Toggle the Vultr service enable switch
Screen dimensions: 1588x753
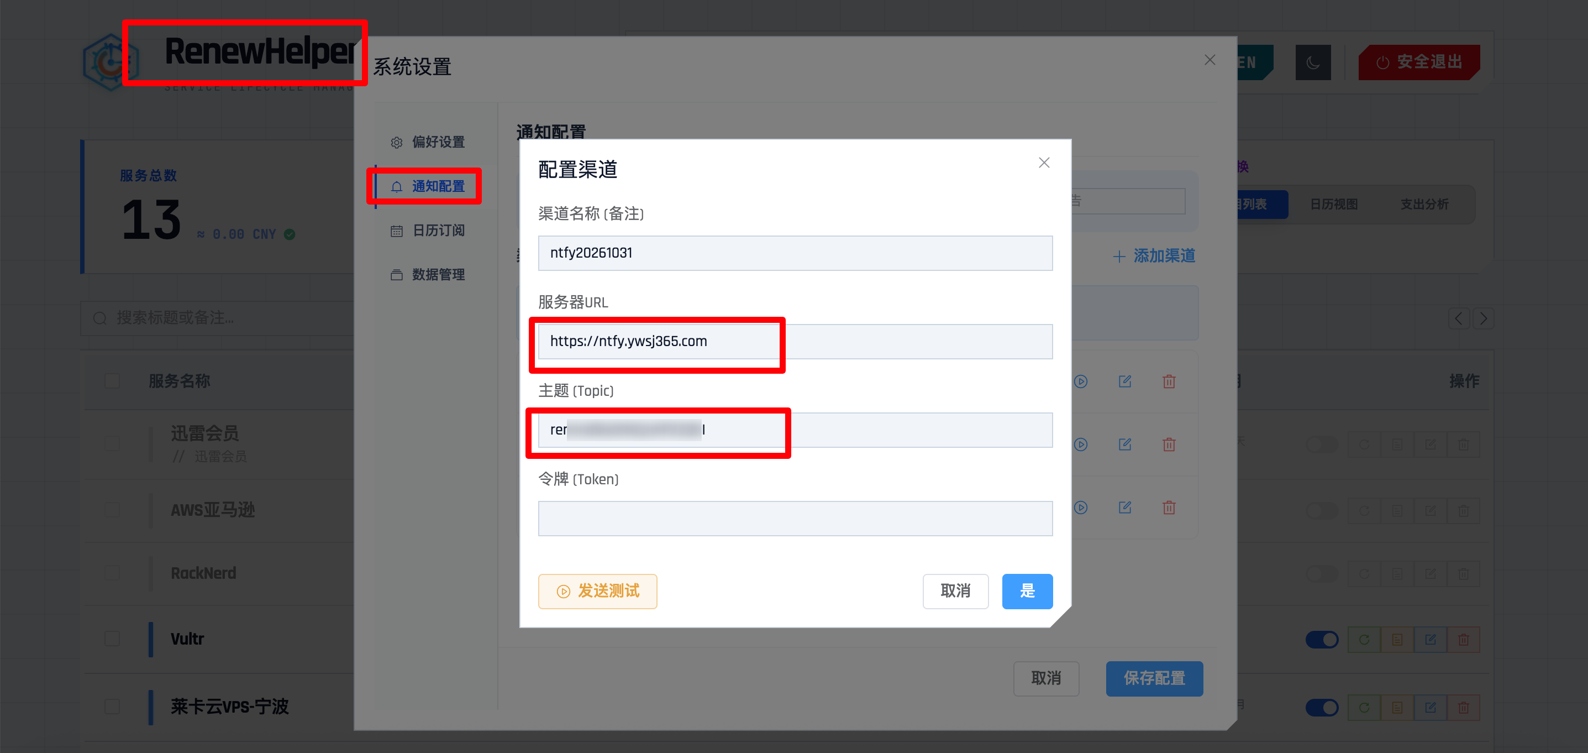click(1322, 640)
